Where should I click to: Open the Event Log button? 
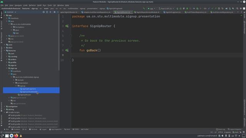[x=220, y=130]
